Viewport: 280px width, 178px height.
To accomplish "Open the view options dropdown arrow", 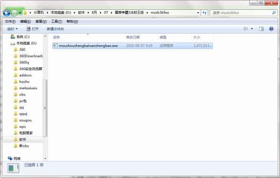I will point(252,29).
